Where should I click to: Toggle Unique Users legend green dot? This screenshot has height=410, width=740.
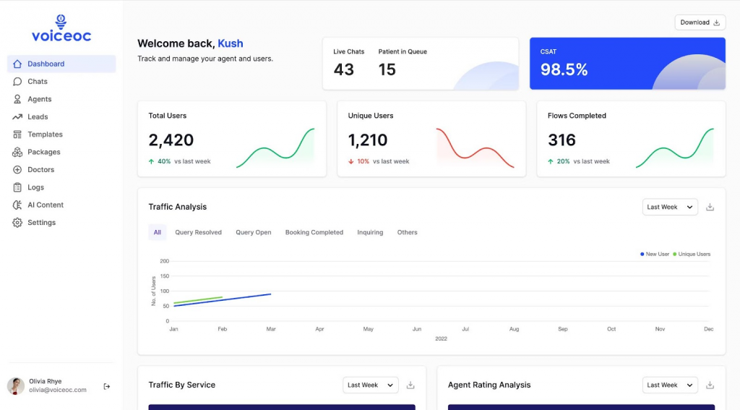[674, 254]
